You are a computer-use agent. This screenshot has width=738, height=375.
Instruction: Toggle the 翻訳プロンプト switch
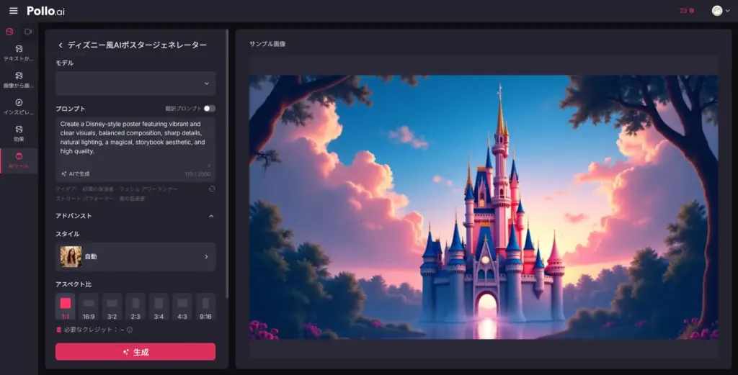coord(209,109)
